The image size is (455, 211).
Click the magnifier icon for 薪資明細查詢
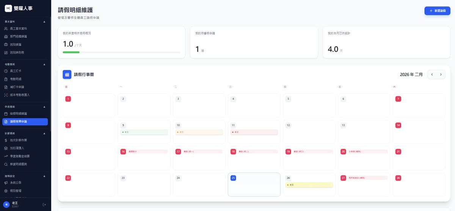pyautogui.click(x=6, y=164)
